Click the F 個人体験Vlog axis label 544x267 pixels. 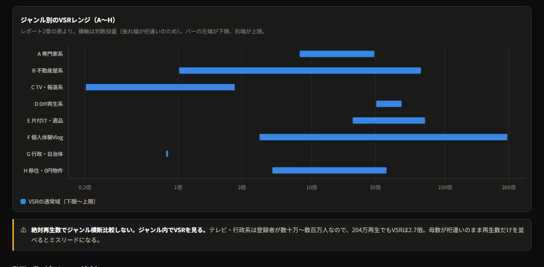click(x=45, y=137)
